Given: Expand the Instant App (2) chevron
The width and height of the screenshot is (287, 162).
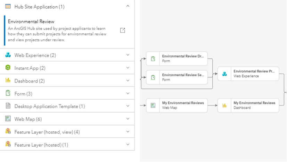Looking at the screenshot, I should [128, 68].
